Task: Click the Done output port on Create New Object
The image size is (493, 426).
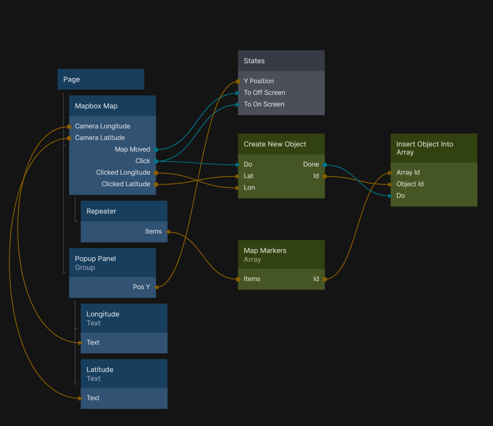Action: pyautogui.click(x=325, y=165)
